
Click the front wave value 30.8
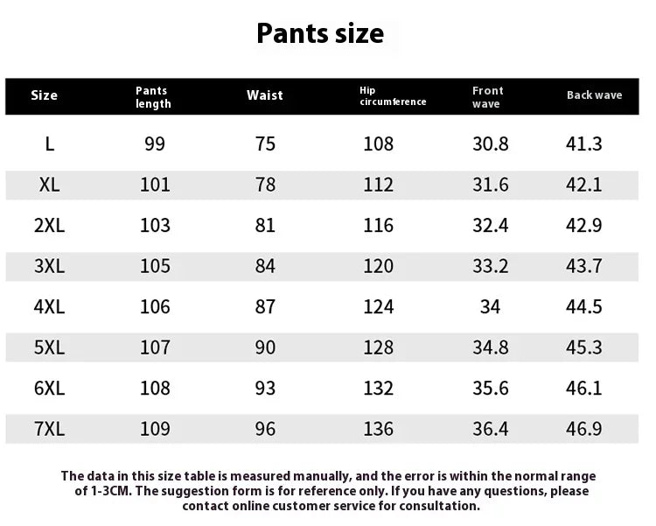(491, 144)
